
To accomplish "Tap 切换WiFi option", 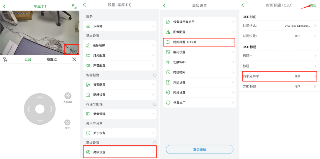I will pyautogui.click(x=200, y=62).
